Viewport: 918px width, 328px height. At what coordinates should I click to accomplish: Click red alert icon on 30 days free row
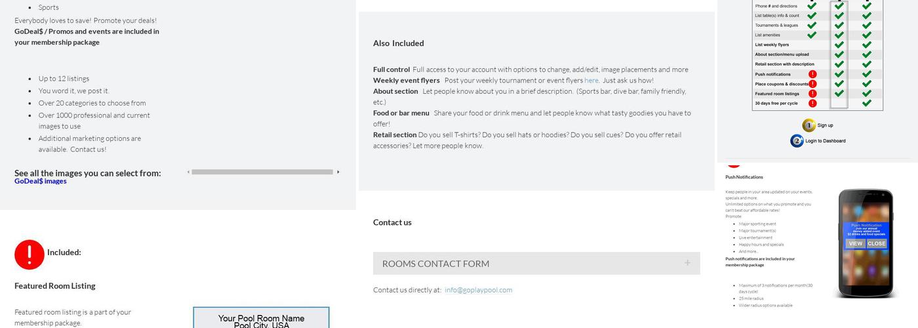pos(812,104)
